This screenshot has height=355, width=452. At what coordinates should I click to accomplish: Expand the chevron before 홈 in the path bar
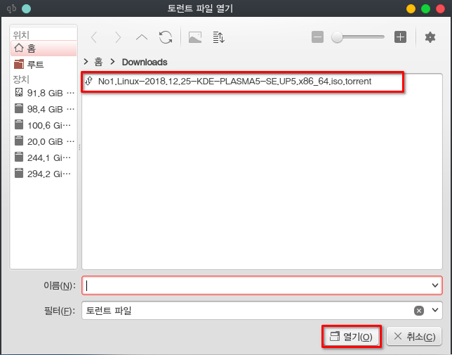86,62
